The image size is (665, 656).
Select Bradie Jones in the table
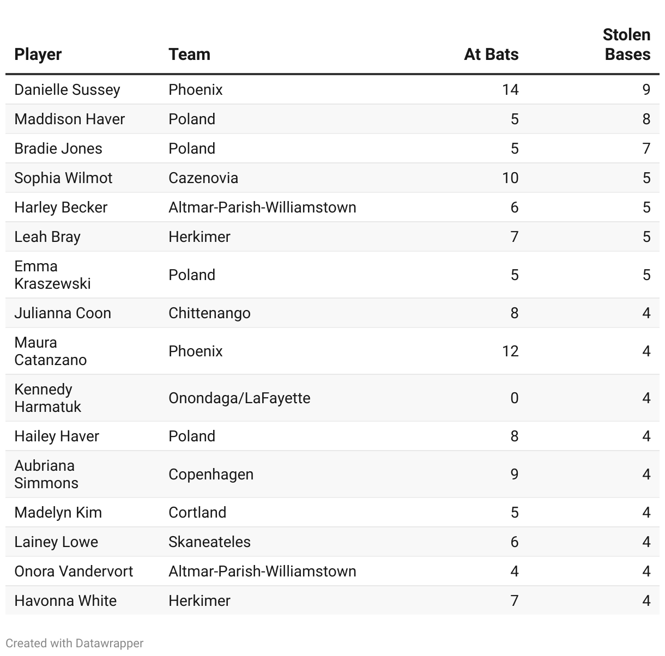point(58,148)
